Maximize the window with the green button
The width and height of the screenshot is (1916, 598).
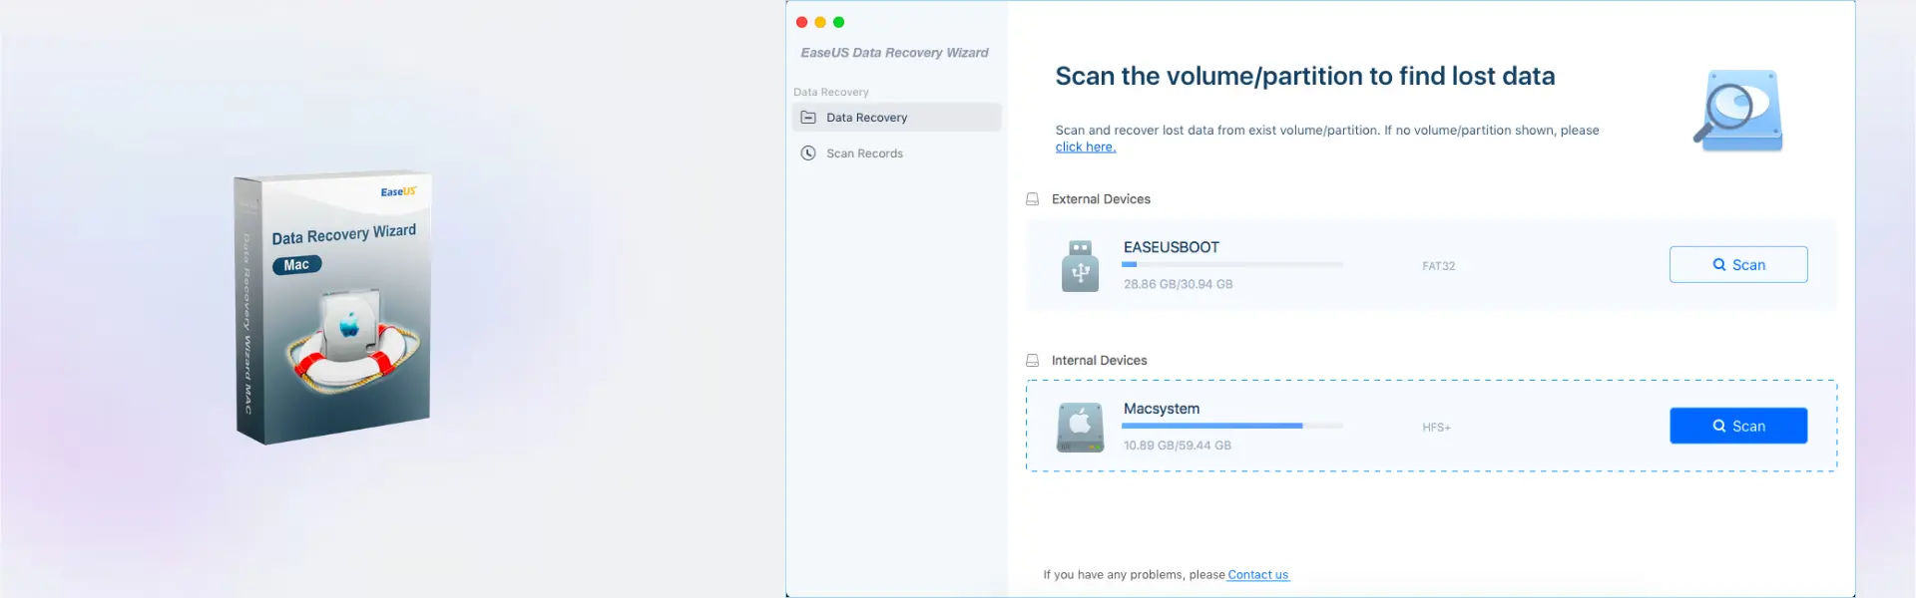pos(839,22)
